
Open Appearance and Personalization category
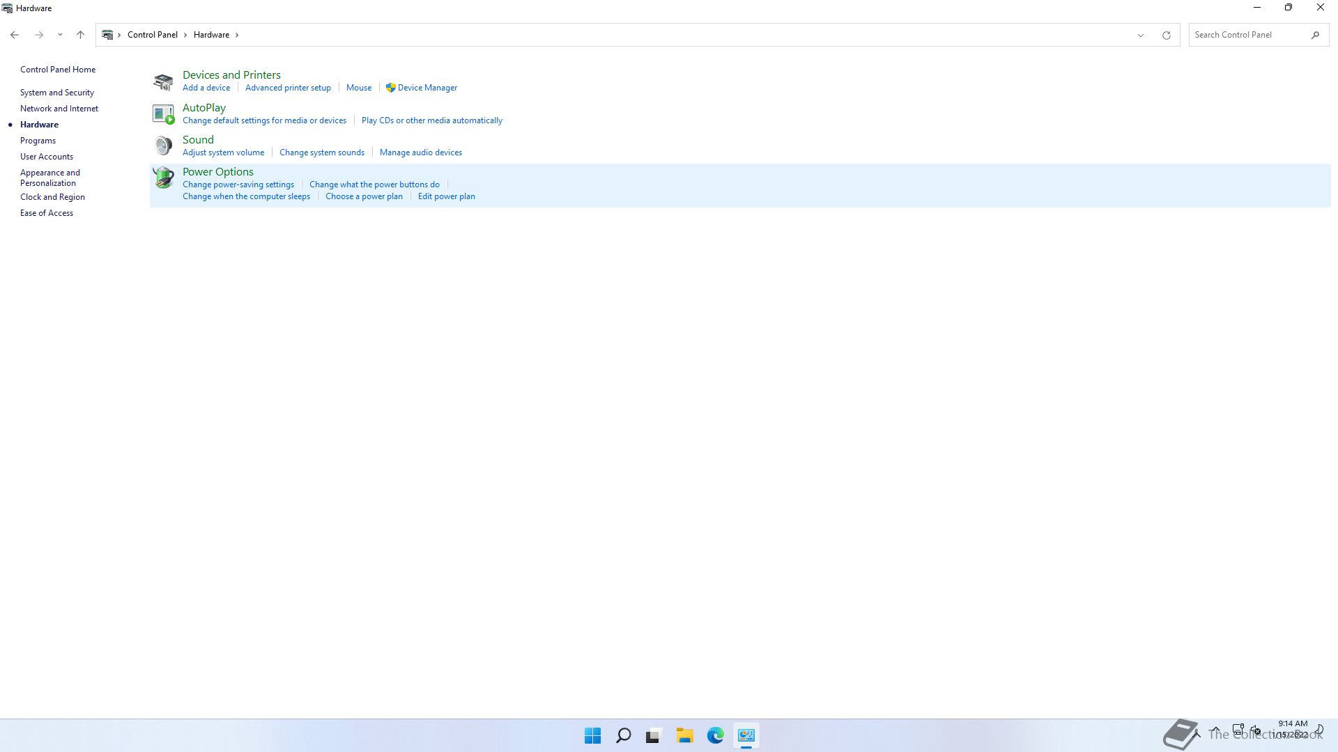50,178
